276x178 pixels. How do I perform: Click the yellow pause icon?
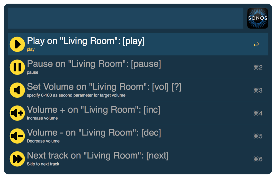click(17, 67)
